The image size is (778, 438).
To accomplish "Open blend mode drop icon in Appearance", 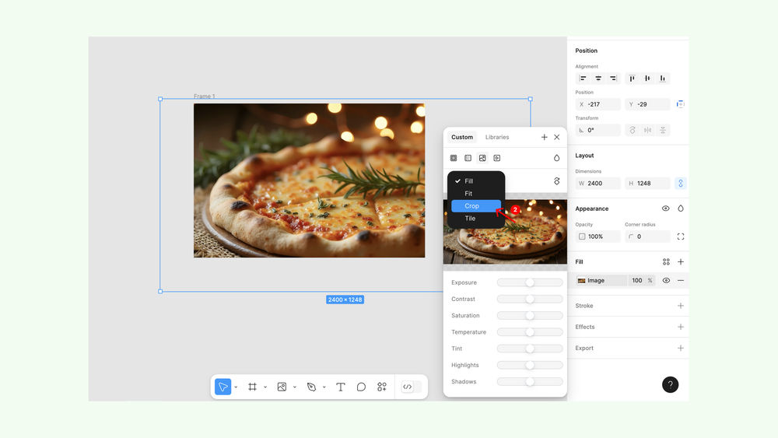I will tap(680, 208).
